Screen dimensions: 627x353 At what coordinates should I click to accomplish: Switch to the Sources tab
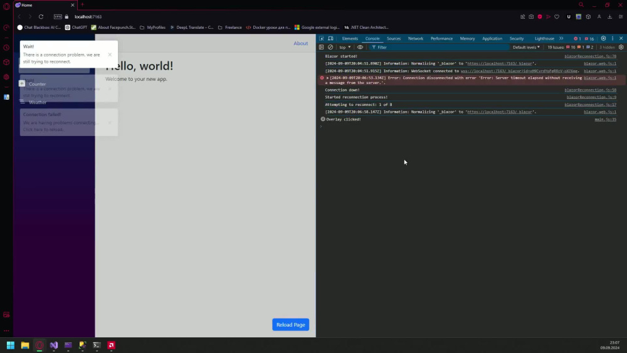pos(394,38)
